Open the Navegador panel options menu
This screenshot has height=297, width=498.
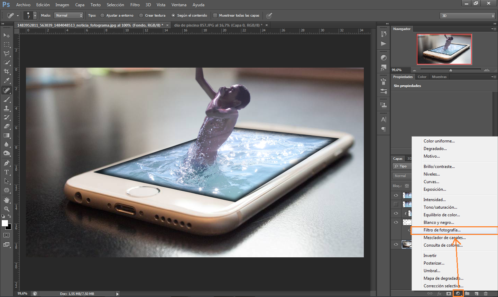coord(494,29)
